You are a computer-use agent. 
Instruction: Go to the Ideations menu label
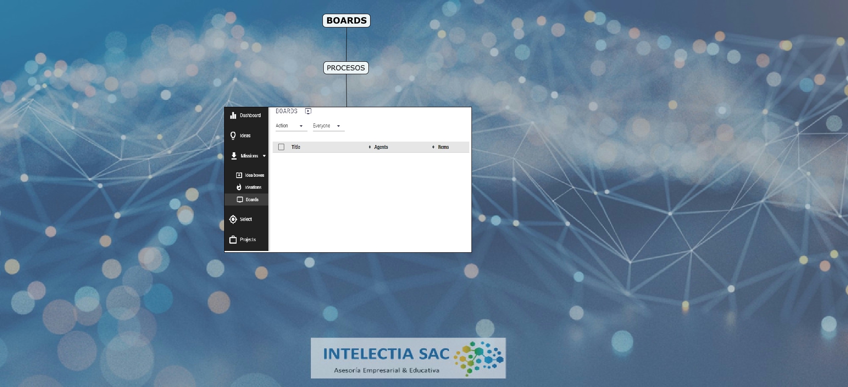coord(253,187)
